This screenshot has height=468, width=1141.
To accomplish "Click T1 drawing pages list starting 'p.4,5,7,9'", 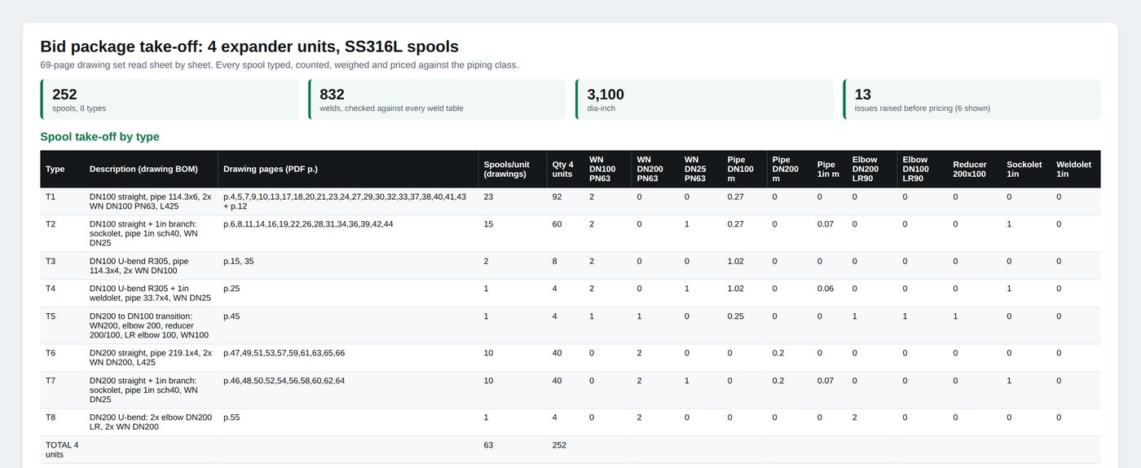I will (x=345, y=201).
